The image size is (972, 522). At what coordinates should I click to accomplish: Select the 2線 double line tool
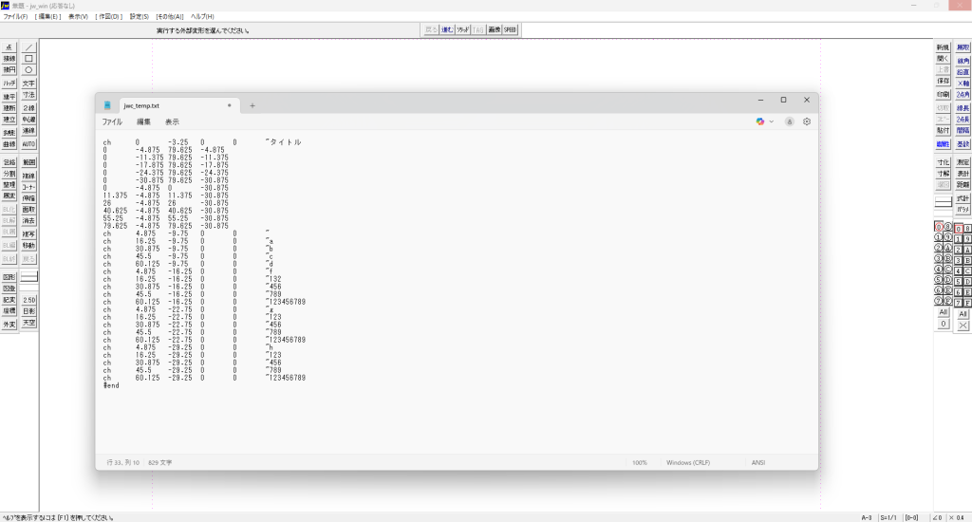click(28, 108)
